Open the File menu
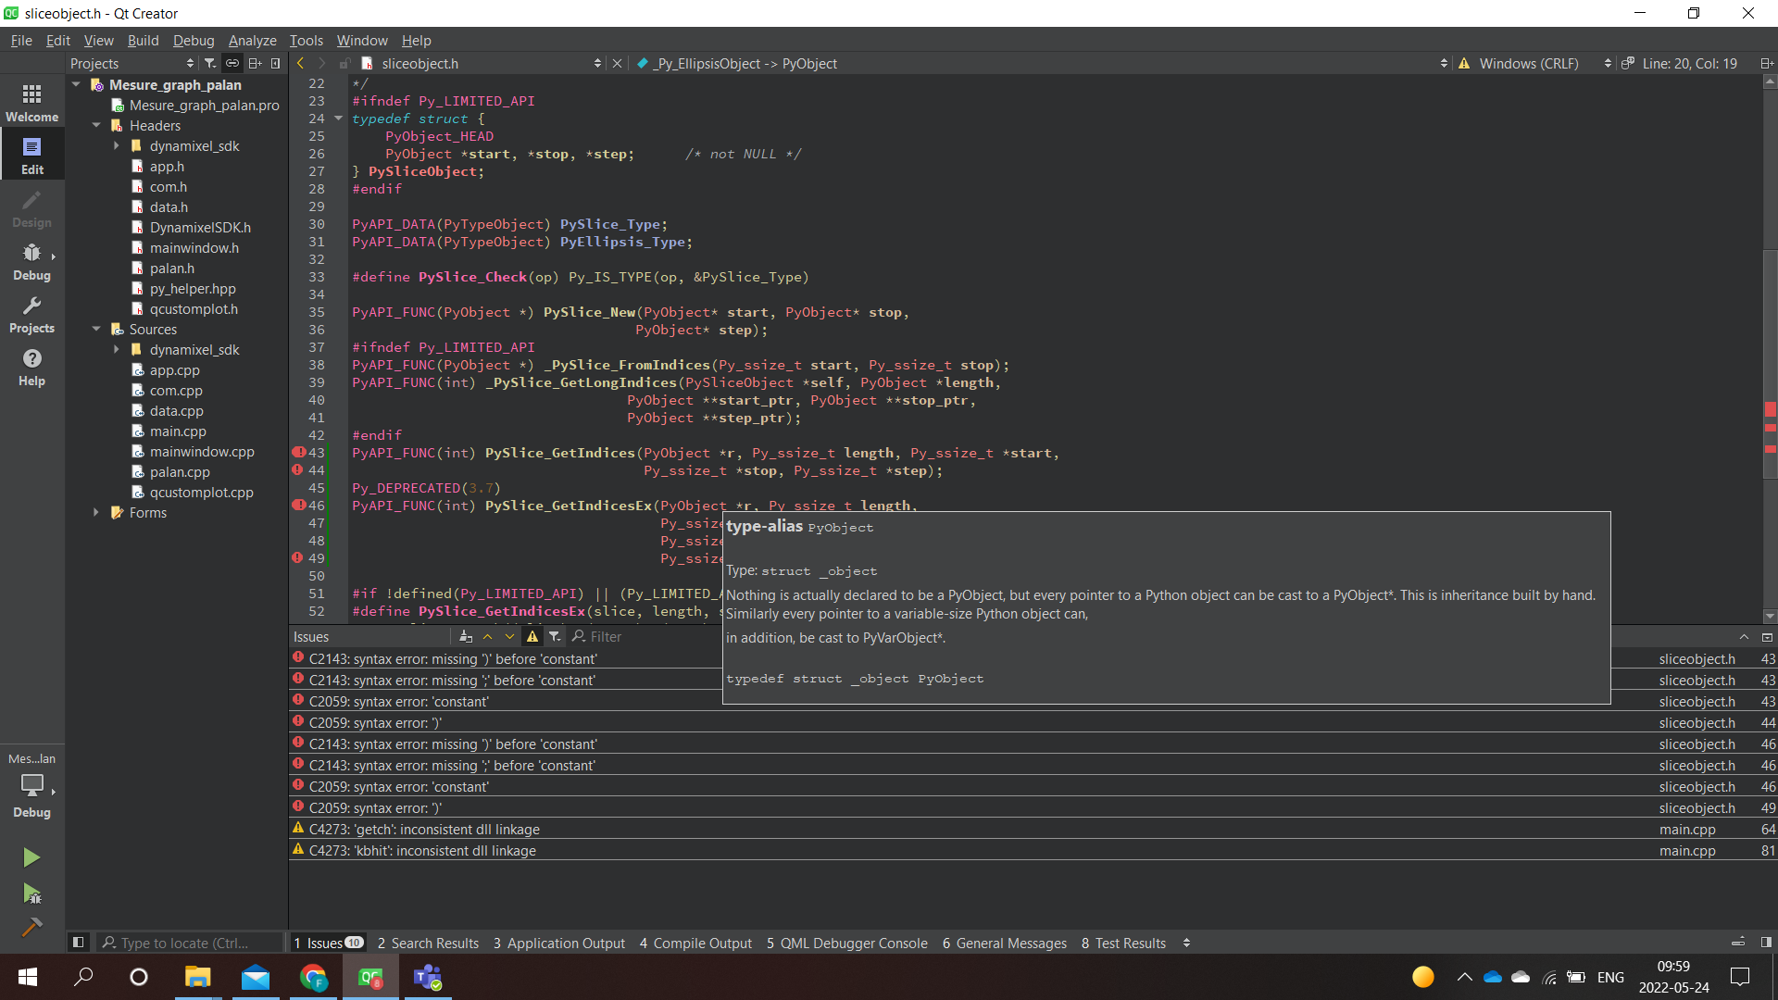This screenshot has height=1000, width=1778. click(x=21, y=40)
